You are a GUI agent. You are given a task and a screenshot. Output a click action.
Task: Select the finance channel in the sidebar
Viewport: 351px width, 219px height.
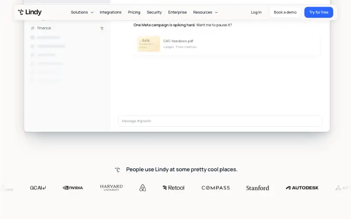coord(67,28)
